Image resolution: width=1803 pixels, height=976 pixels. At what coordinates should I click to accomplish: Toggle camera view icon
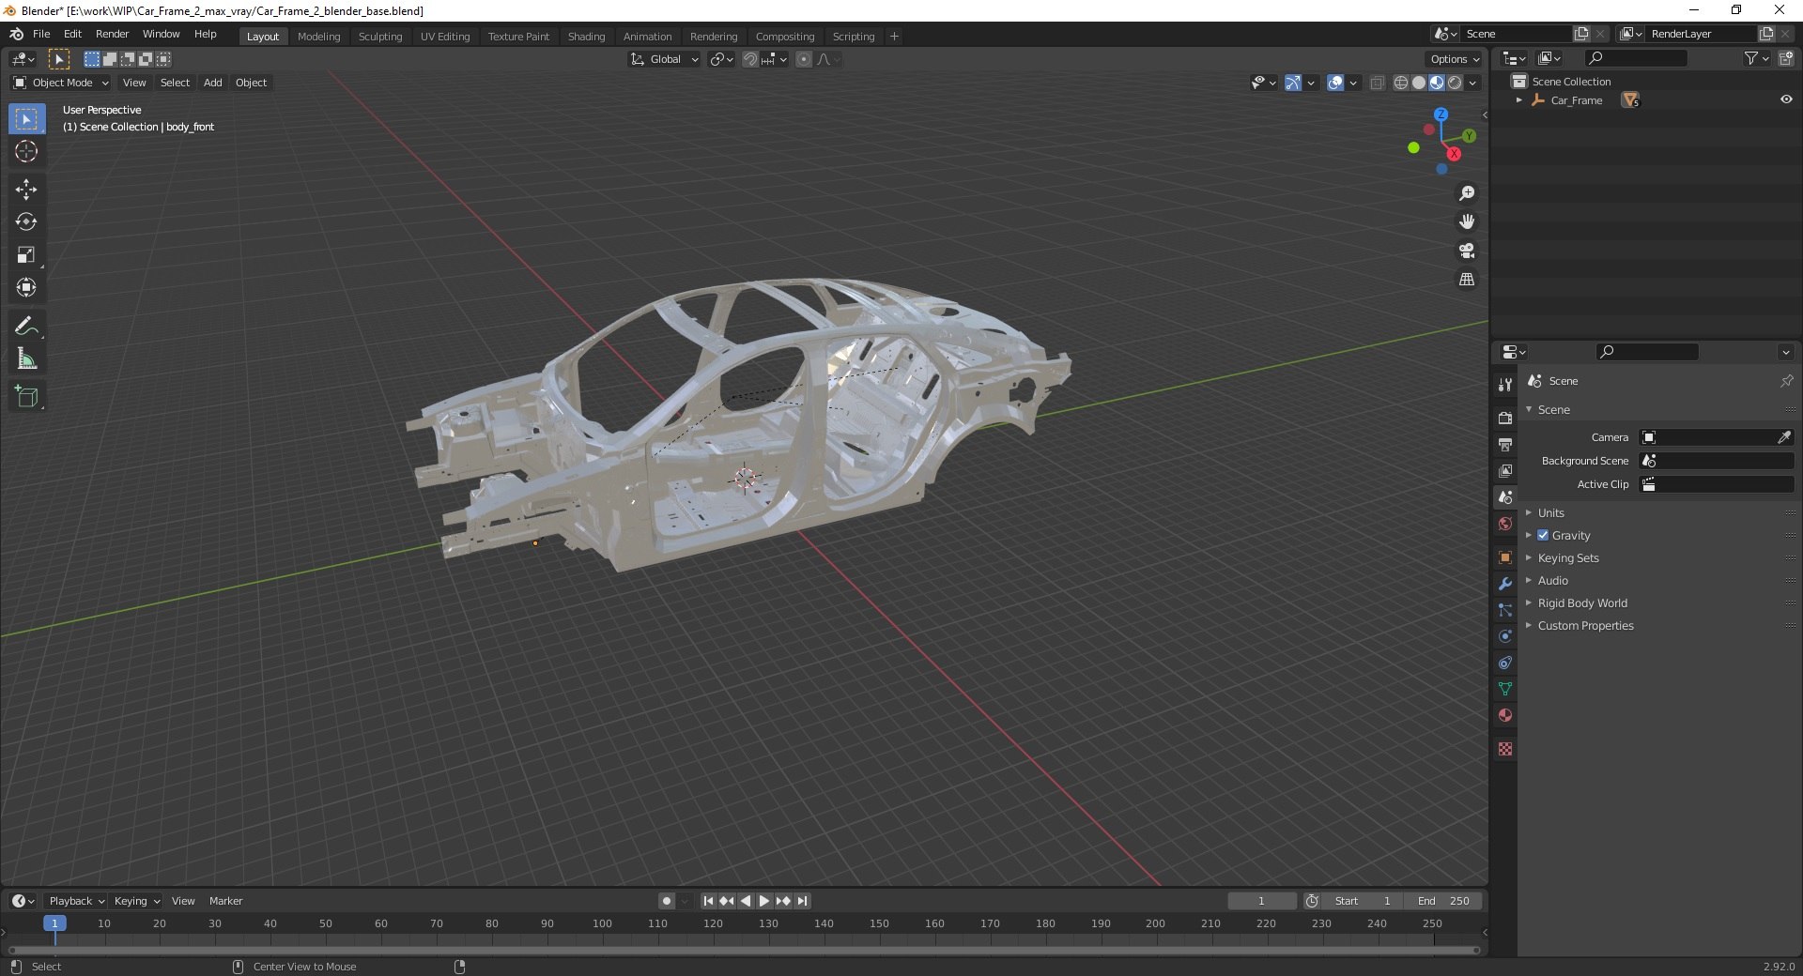(1467, 252)
